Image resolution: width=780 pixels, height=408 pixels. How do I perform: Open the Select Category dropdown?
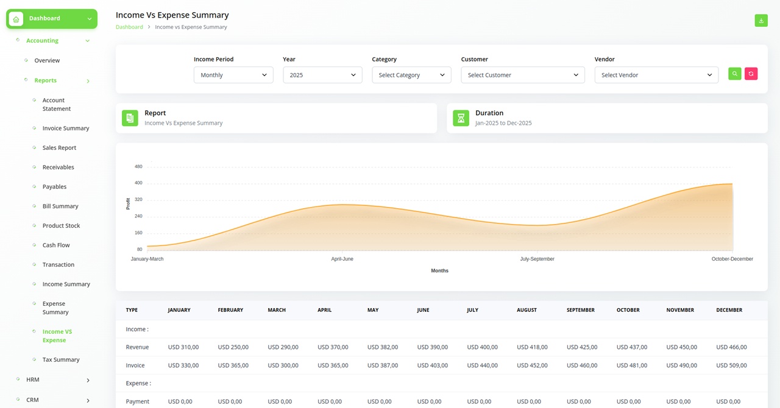(411, 75)
